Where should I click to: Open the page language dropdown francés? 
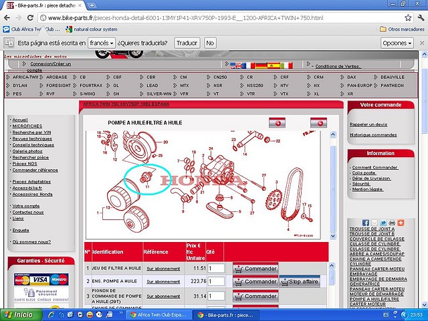pyautogui.click(x=102, y=43)
